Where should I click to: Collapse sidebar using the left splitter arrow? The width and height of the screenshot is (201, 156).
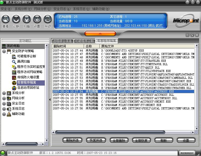[x=50, y=99]
